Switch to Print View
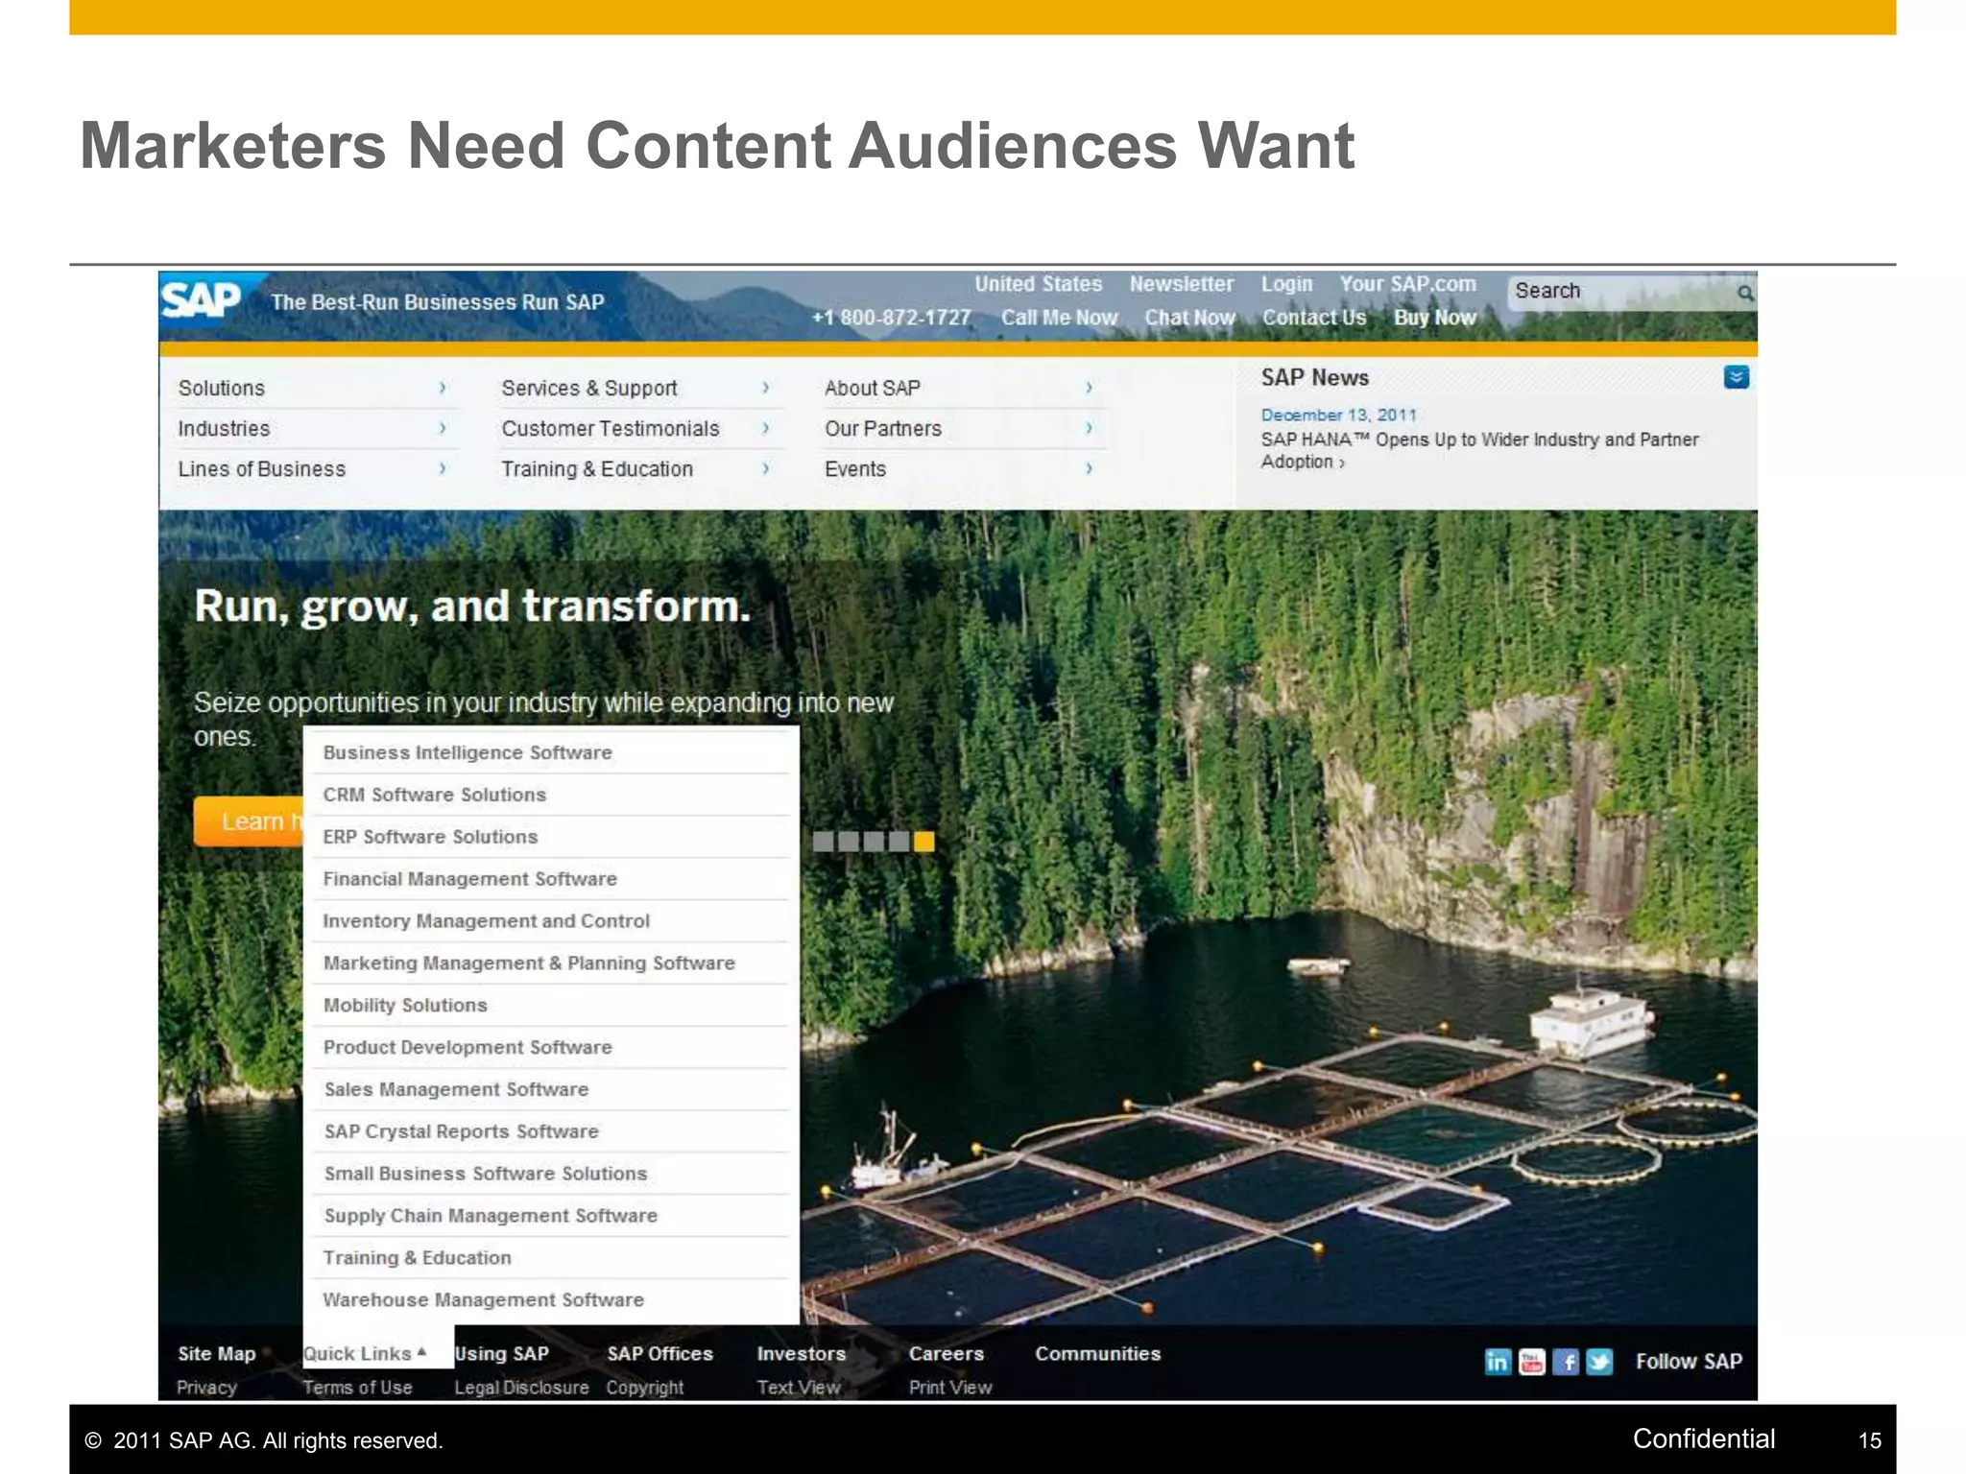This screenshot has width=1966, height=1474. [950, 1388]
